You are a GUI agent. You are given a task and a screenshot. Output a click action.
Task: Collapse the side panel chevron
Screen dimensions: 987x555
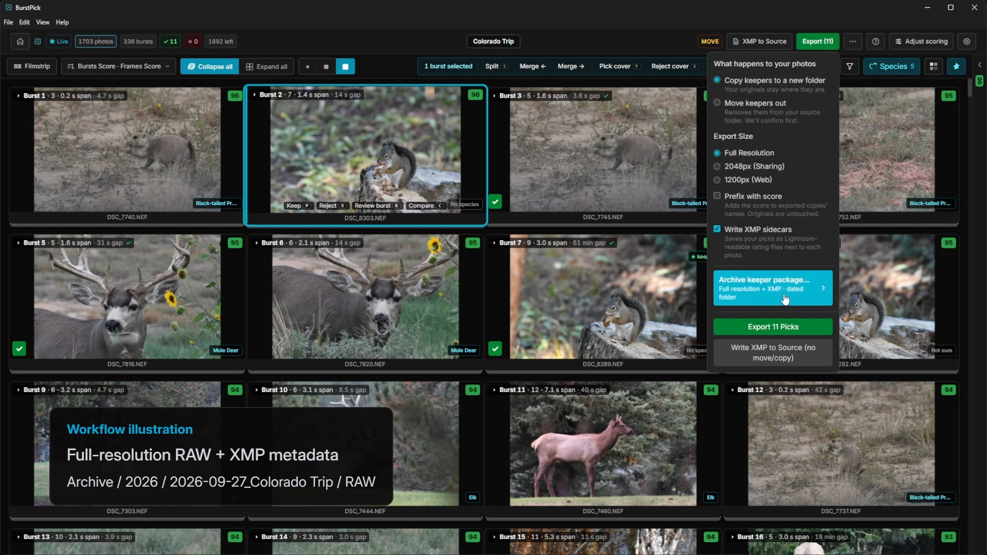[980, 65]
